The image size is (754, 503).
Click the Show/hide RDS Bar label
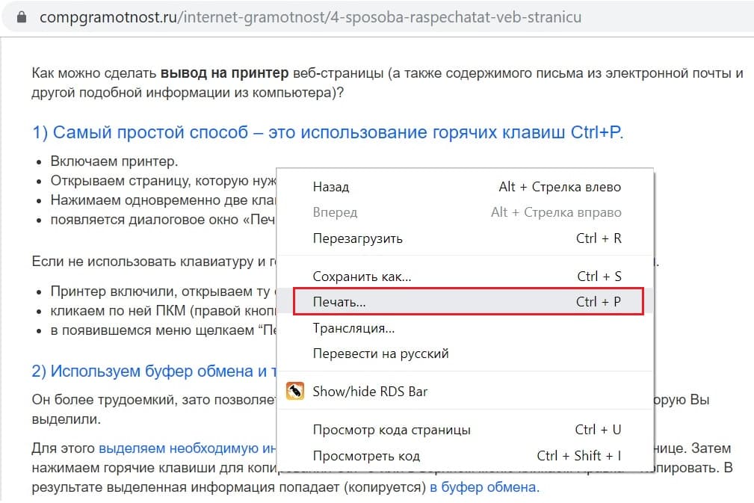(x=370, y=392)
